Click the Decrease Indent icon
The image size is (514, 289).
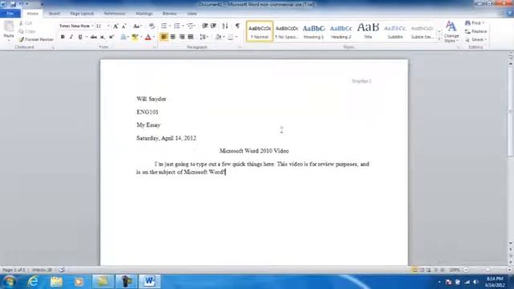coord(205,26)
